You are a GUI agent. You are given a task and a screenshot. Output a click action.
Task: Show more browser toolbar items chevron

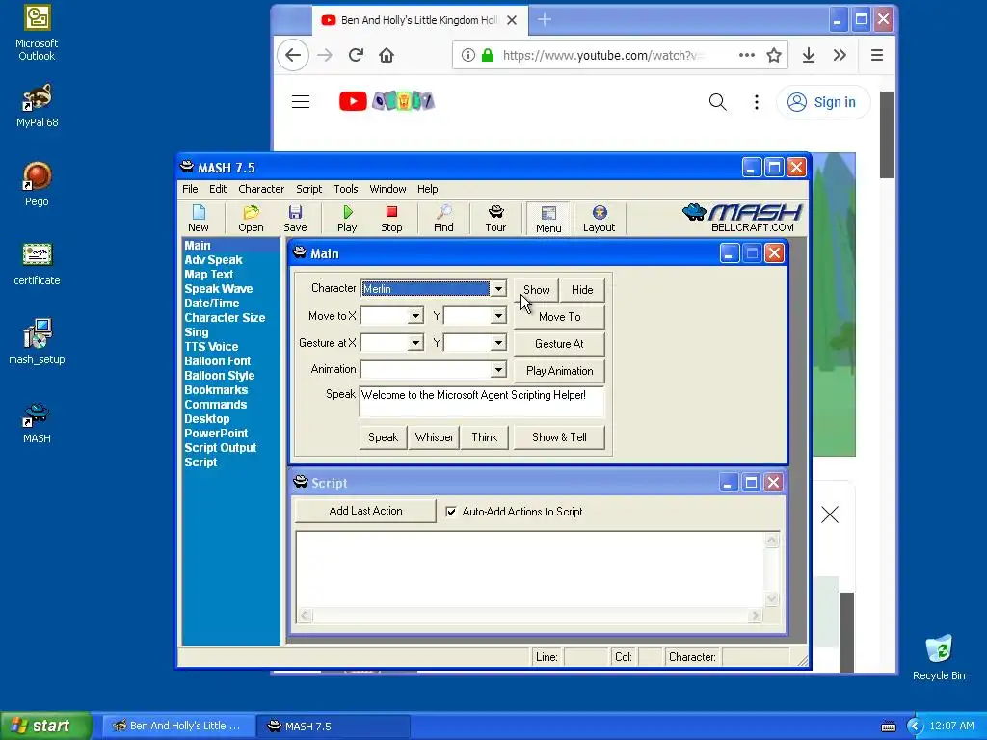pyautogui.click(x=840, y=55)
